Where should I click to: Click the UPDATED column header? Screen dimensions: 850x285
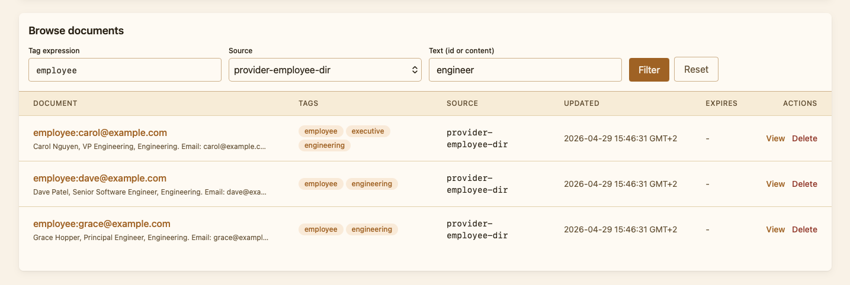[582, 103]
